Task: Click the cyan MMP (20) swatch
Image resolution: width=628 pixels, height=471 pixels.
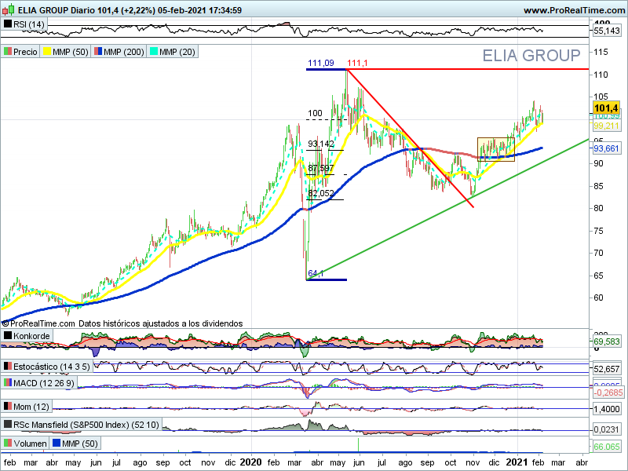Action: pos(153,51)
